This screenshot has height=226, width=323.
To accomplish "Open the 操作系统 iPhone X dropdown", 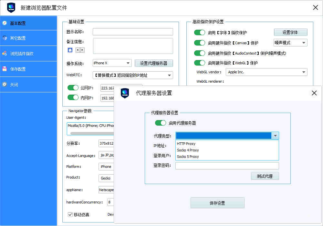I will coord(112,63).
